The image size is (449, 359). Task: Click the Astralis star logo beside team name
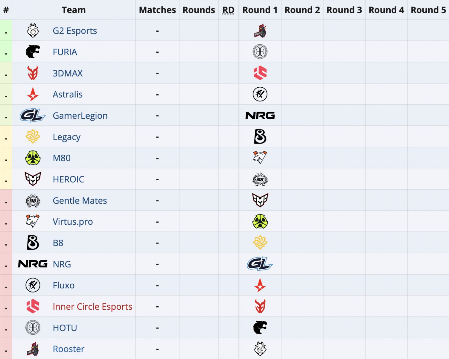point(33,94)
